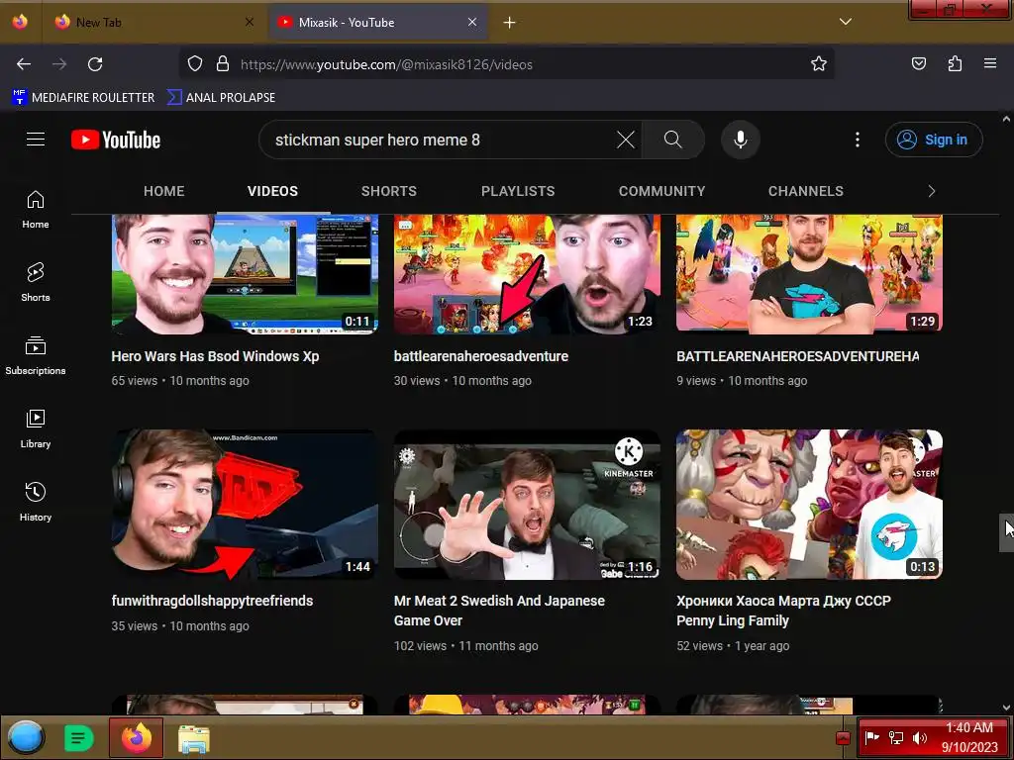Save to Pocket using the toolbar icon
Screen dimensions: 1014x760
(919, 63)
